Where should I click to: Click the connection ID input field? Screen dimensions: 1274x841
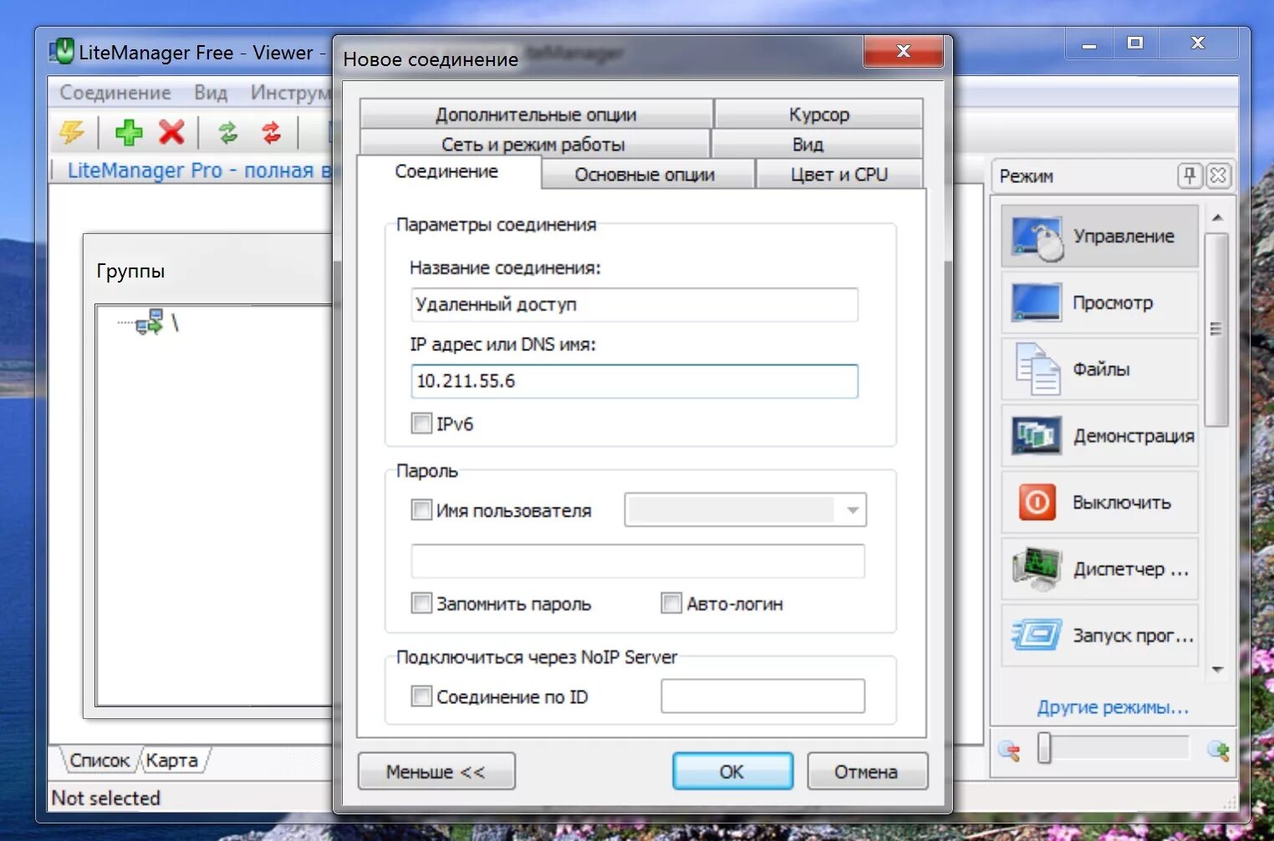click(x=762, y=696)
